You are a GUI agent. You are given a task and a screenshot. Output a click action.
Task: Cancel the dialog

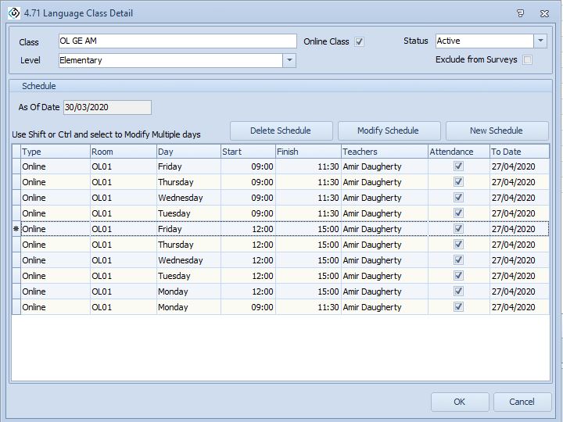tap(522, 402)
